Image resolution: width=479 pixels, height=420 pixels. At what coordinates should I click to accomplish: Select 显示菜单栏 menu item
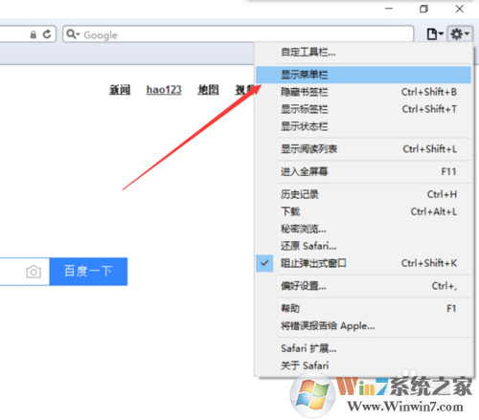pyautogui.click(x=363, y=75)
